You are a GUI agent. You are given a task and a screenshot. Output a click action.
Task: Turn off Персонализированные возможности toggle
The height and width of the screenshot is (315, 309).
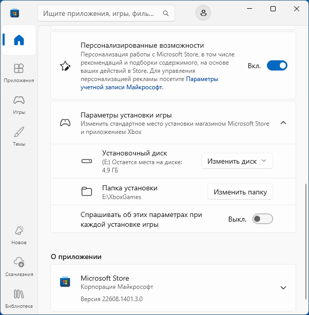point(277,66)
